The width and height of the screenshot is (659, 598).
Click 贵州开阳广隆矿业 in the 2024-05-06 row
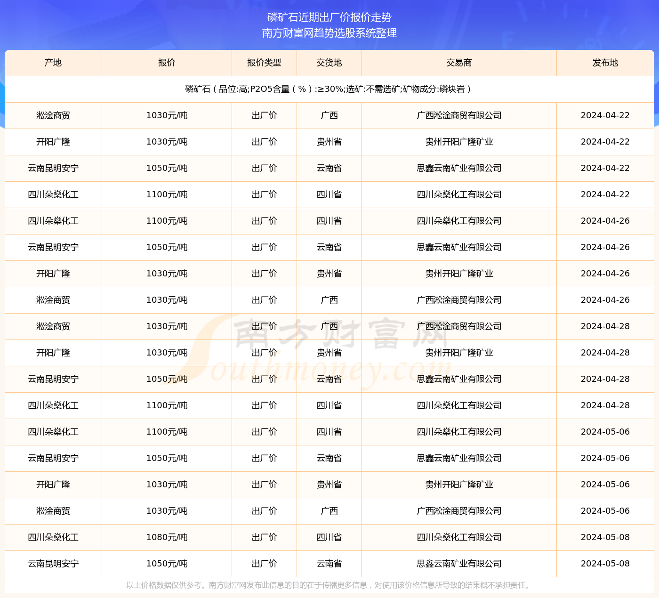pyautogui.click(x=459, y=485)
